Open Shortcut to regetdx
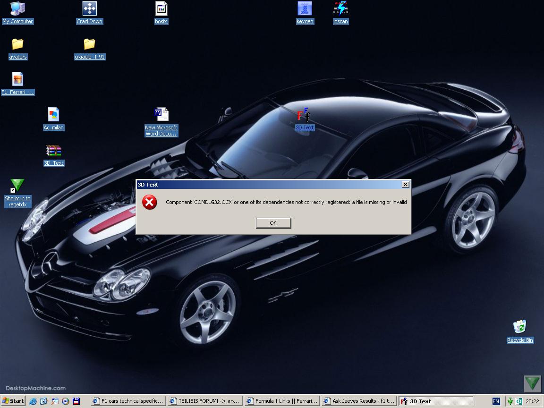The image size is (544, 408). coord(17,185)
